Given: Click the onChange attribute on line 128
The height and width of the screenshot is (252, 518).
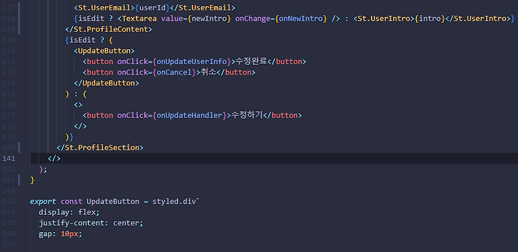Looking at the screenshot, I should 253,18.
